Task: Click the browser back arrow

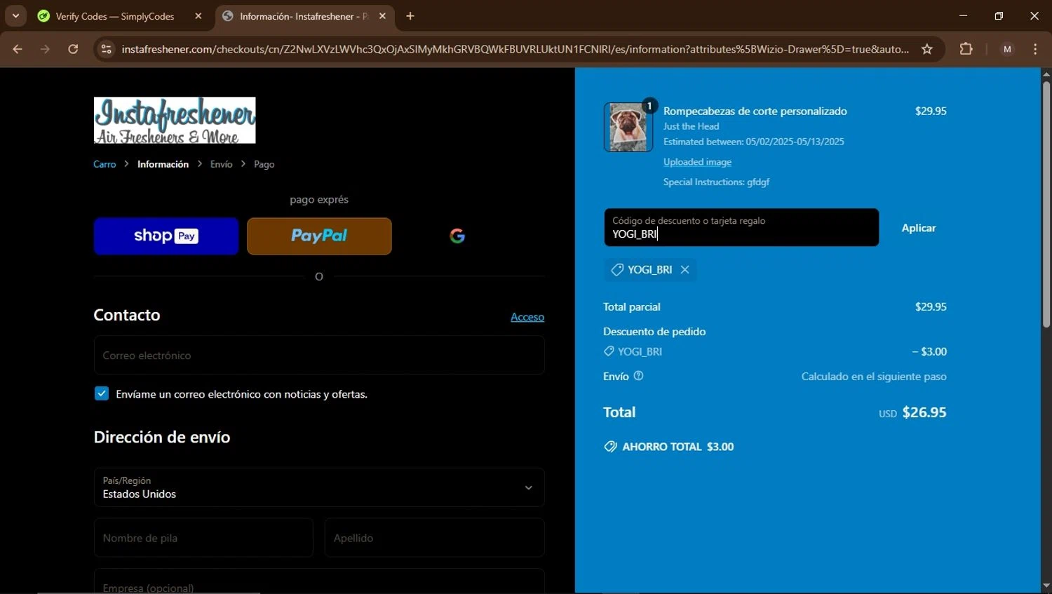Action: point(18,49)
